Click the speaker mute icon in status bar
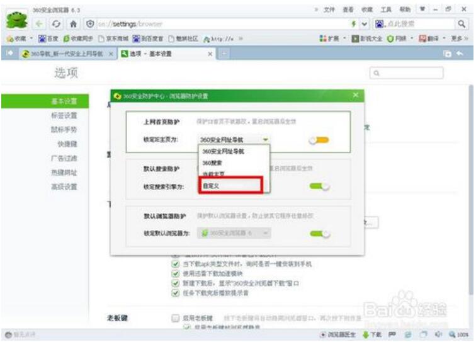The image size is (476, 342). [x=438, y=334]
